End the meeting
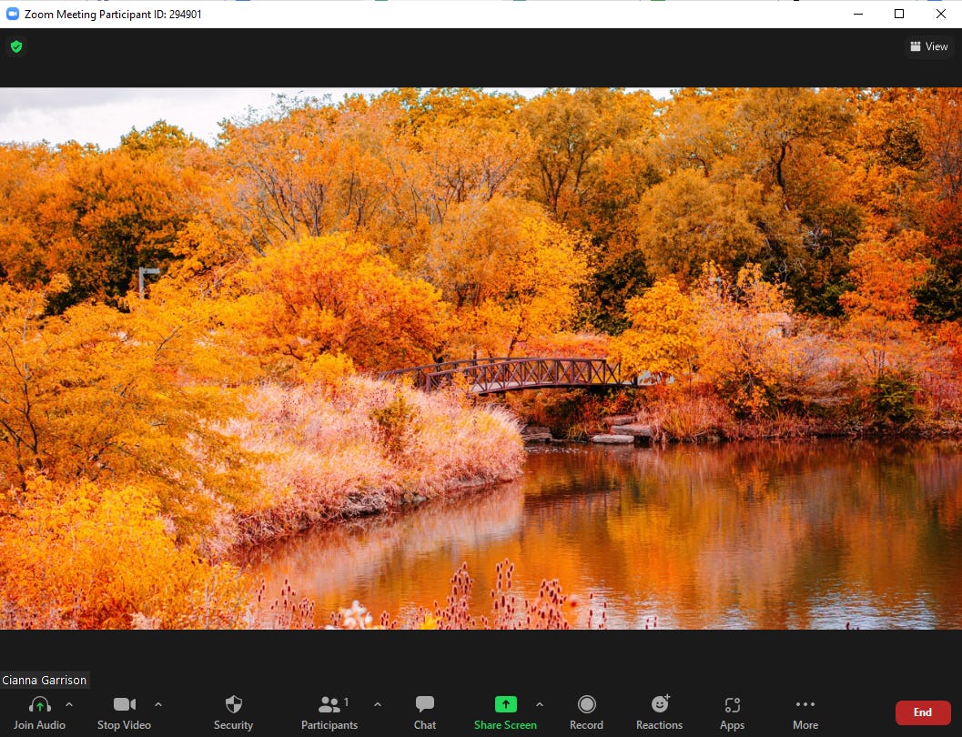Viewport: 962px width, 737px height. point(923,712)
